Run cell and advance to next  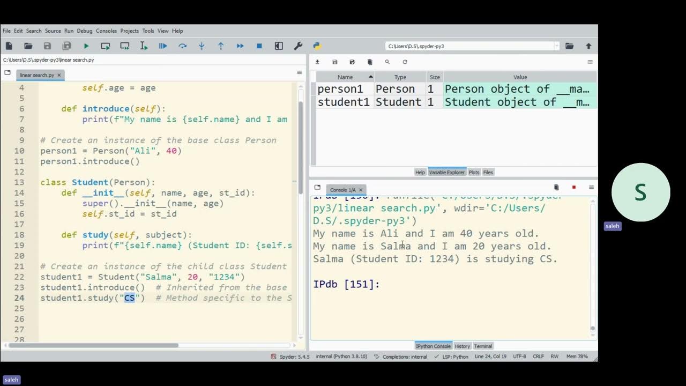[125, 46]
